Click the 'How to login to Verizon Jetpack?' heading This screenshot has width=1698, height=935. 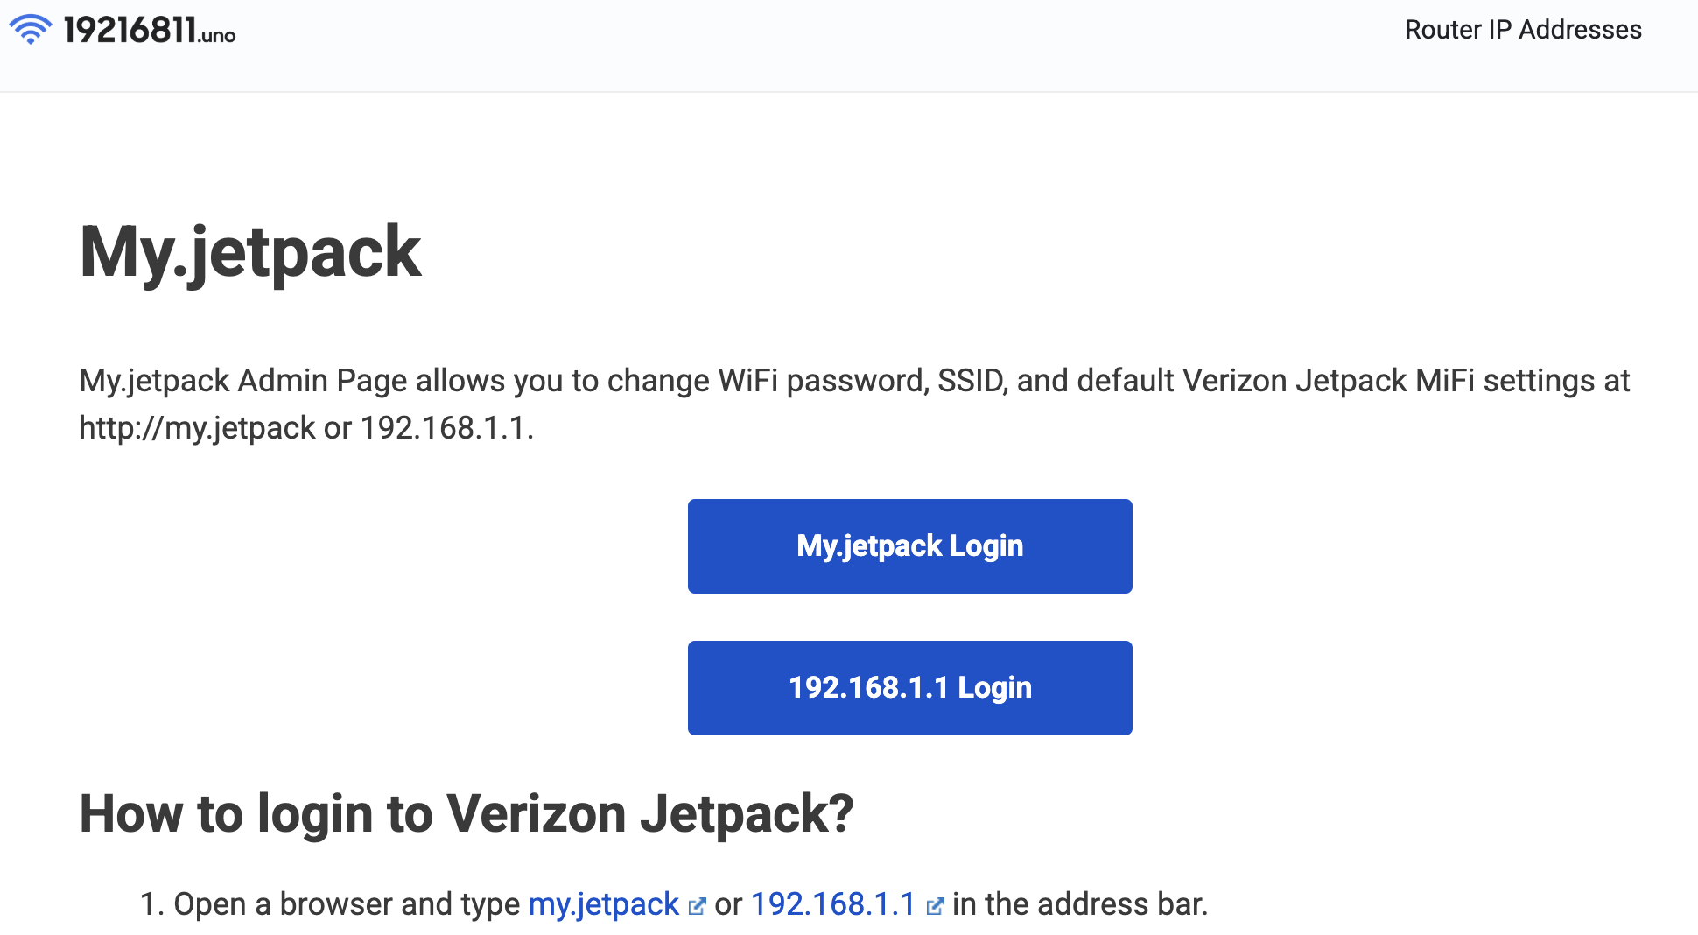click(x=466, y=813)
